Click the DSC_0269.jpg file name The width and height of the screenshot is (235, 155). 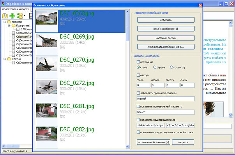pyautogui.click(x=77, y=37)
